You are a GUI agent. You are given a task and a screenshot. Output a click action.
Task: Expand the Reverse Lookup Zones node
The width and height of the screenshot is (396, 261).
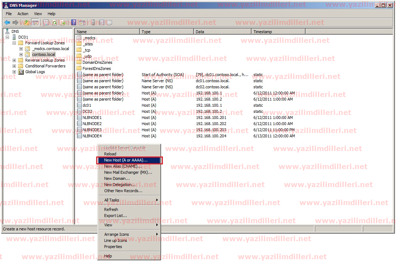pos(14,60)
